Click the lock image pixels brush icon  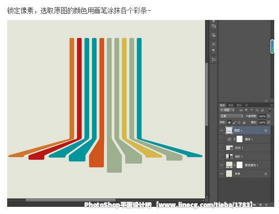(x=234, y=122)
